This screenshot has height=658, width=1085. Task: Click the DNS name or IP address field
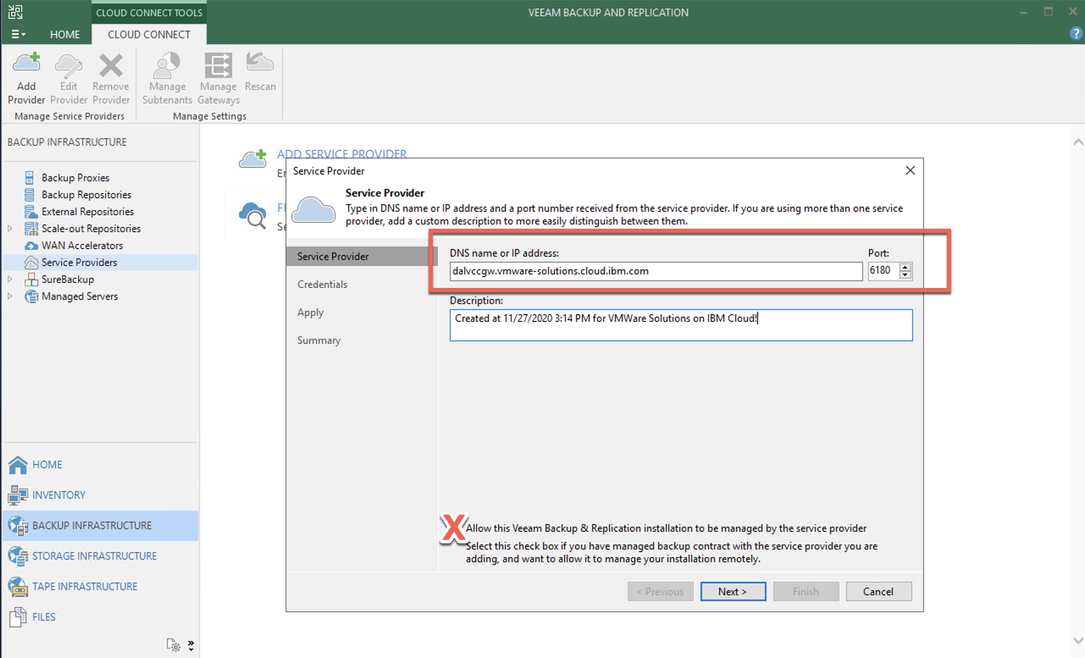[x=655, y=271]
